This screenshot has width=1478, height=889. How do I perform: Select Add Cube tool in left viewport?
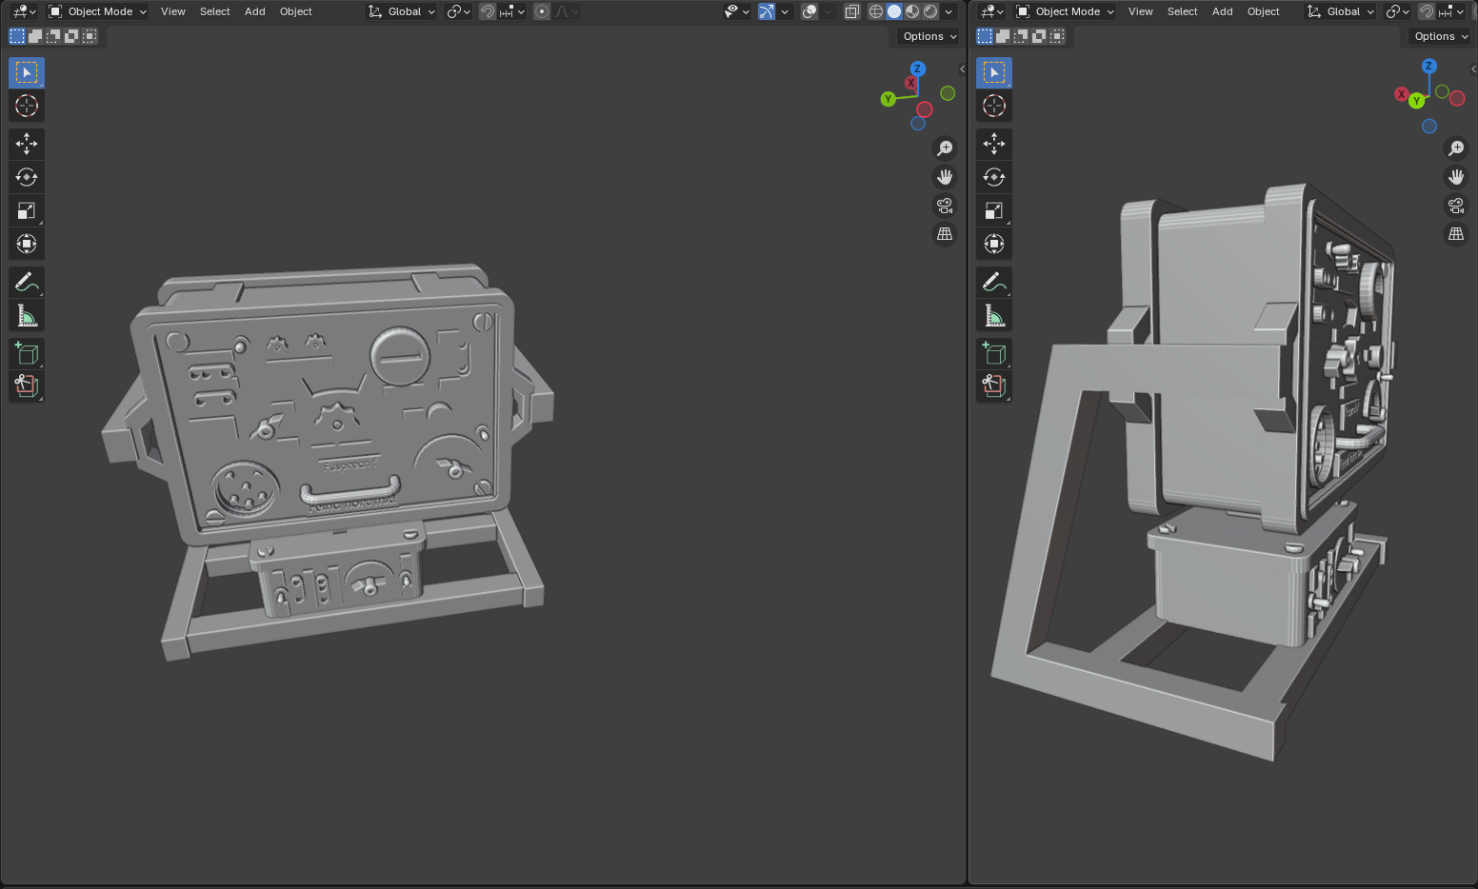(x=27, y=353)
